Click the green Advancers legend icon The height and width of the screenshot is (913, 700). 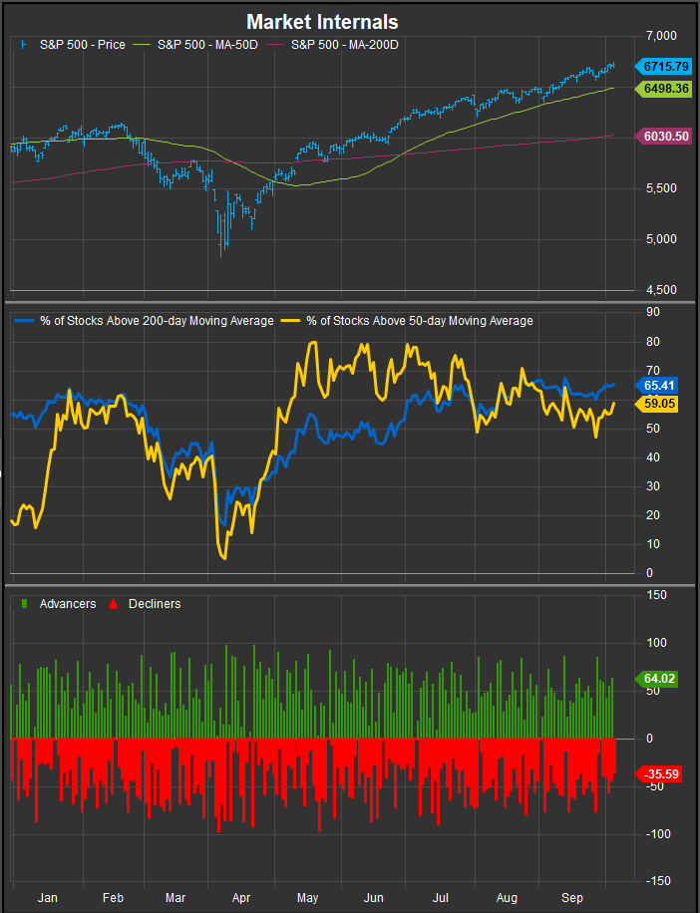[24, 604]
